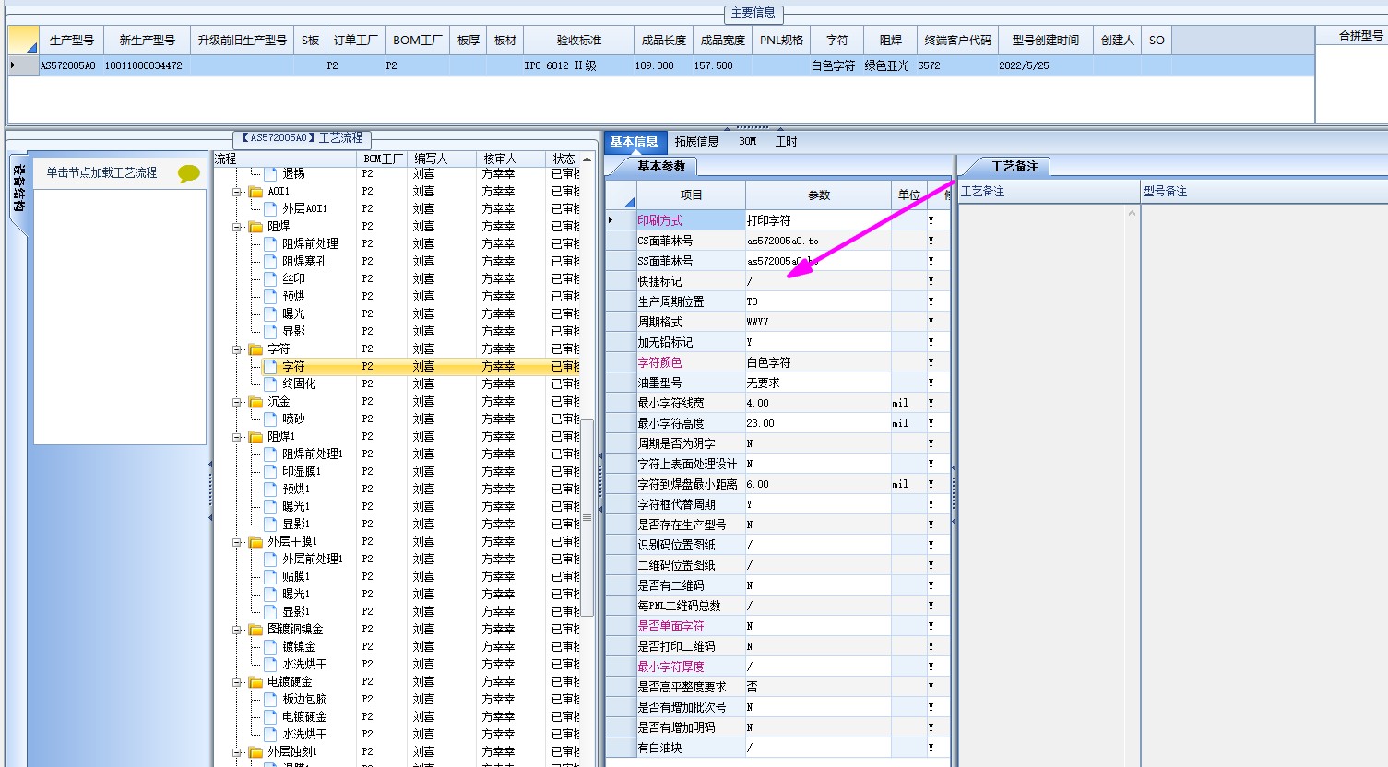Click the 最小字符线宽 value 4.00

click(x=818, y=403)
